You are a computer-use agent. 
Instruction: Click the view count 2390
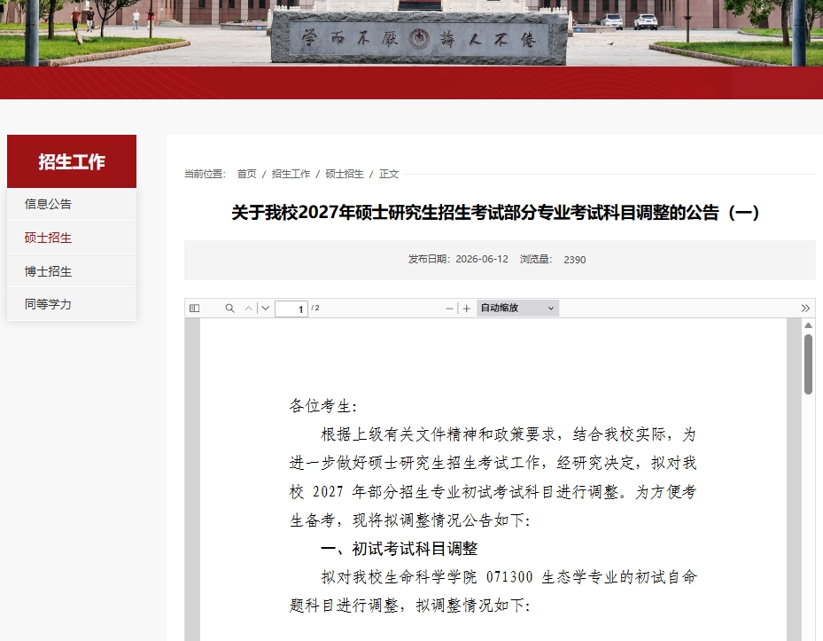tap(575, 260)
